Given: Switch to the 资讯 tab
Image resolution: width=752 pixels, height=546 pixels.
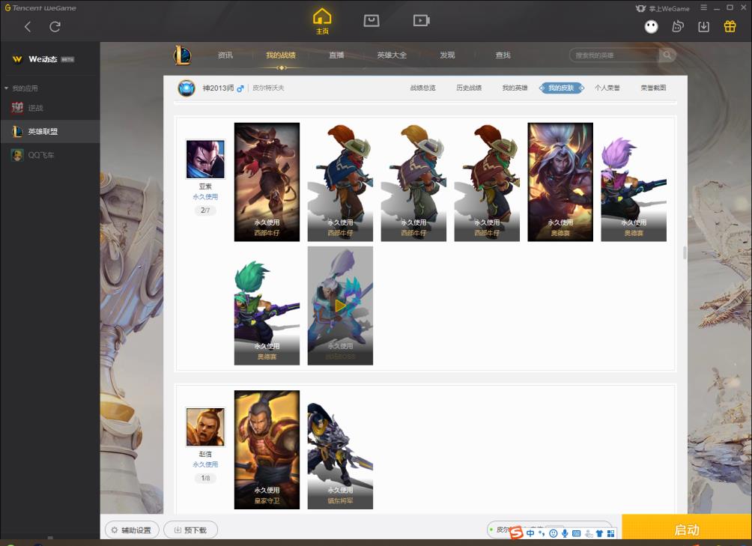Looking at the screenshot, I should click(x=225, y=55).
